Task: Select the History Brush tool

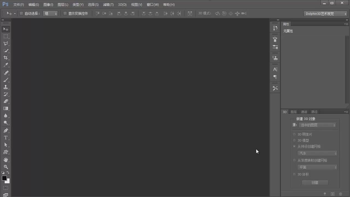Action: 6,94
